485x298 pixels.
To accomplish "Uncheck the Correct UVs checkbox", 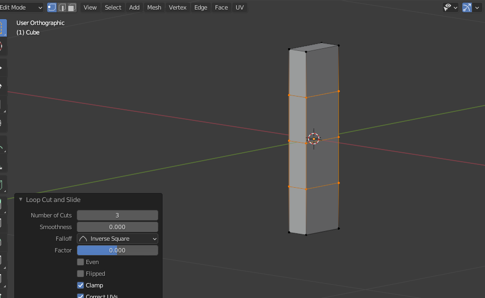I will pos(80,296).
